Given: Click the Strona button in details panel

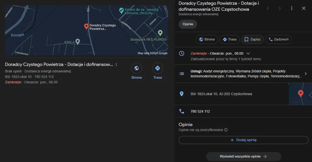Looking at the screenshot, I should point(207,40).
